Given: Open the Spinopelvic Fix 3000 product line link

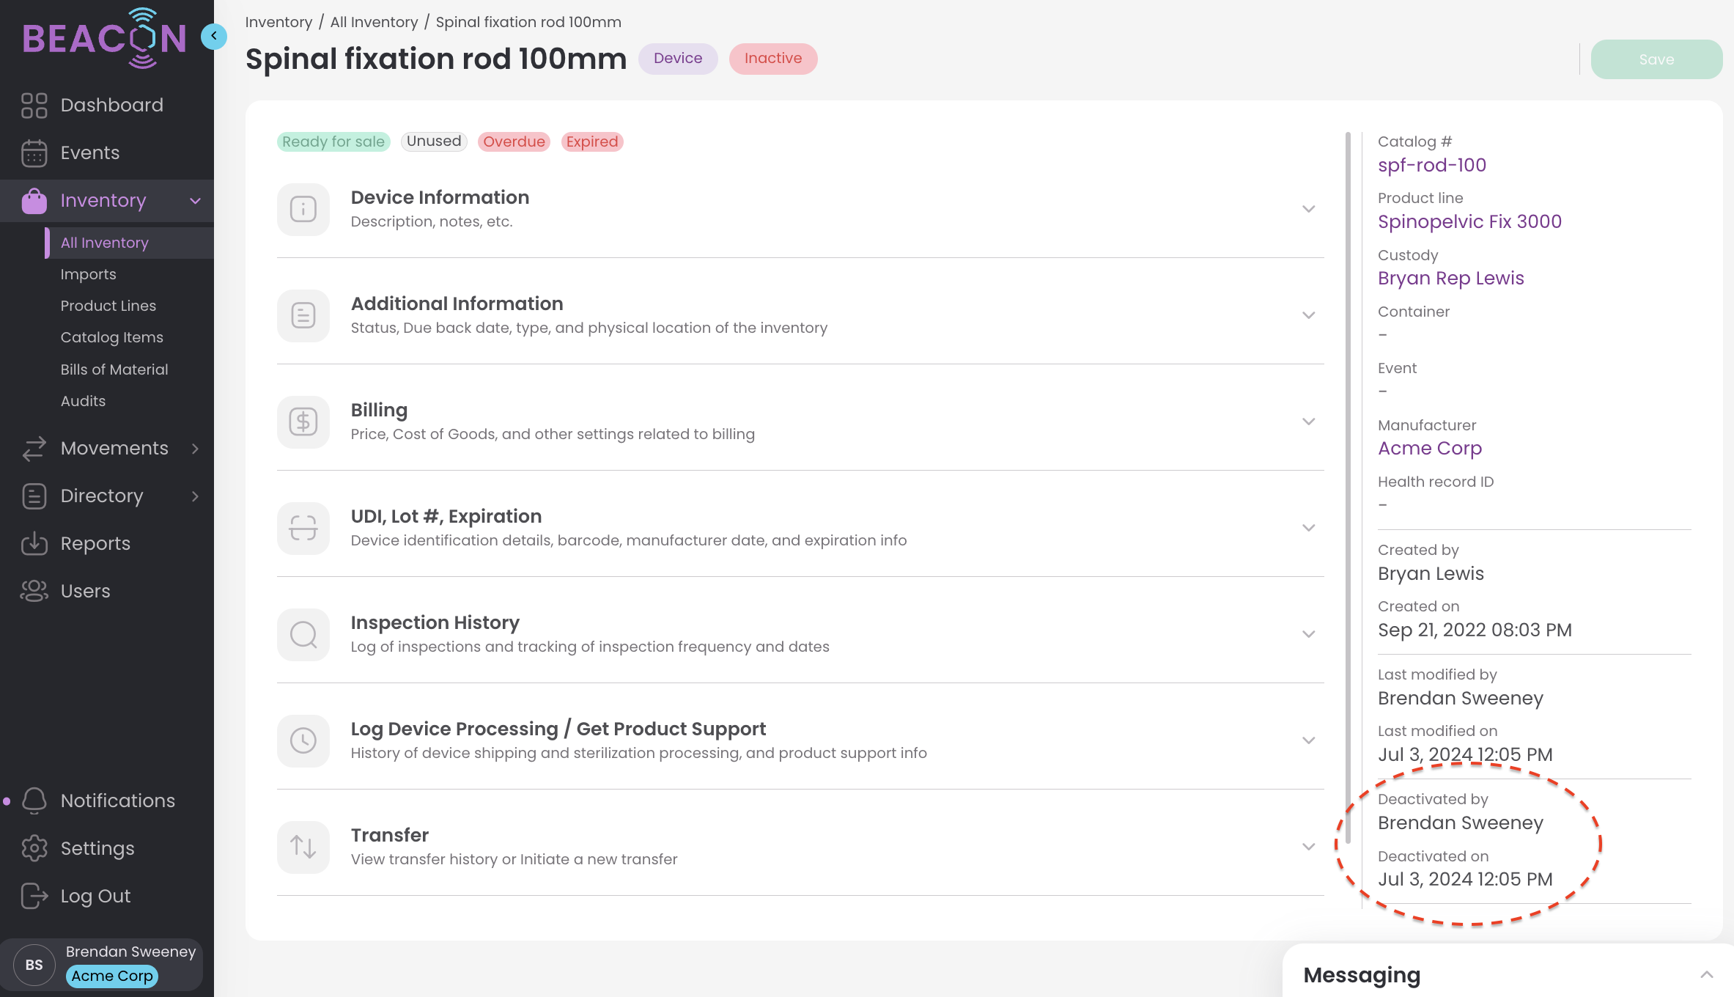Looking at the screenshot, I should (x=1469, y=221).
